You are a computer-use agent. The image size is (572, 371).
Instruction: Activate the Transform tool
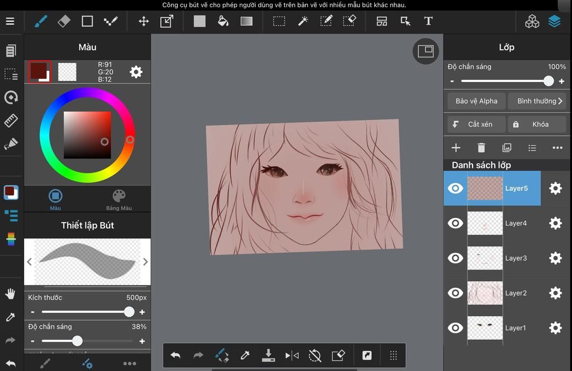166,21
